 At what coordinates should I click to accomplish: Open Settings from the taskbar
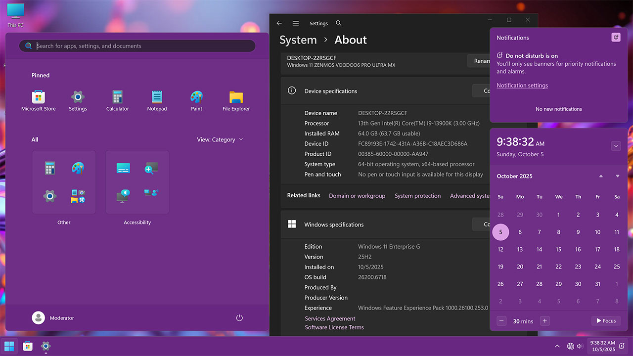pyautogui.click(x=46, y=346)
